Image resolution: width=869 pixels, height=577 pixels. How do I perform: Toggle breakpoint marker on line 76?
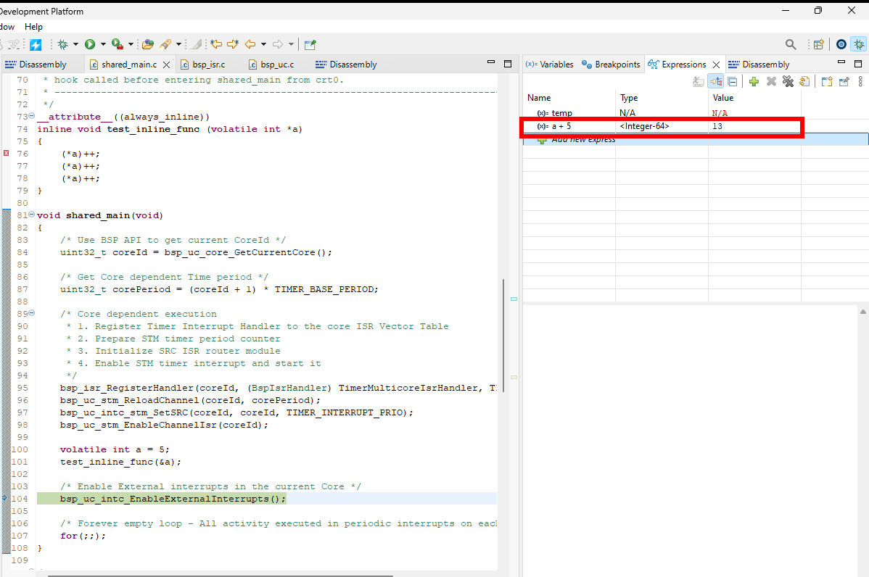(6, 154)
